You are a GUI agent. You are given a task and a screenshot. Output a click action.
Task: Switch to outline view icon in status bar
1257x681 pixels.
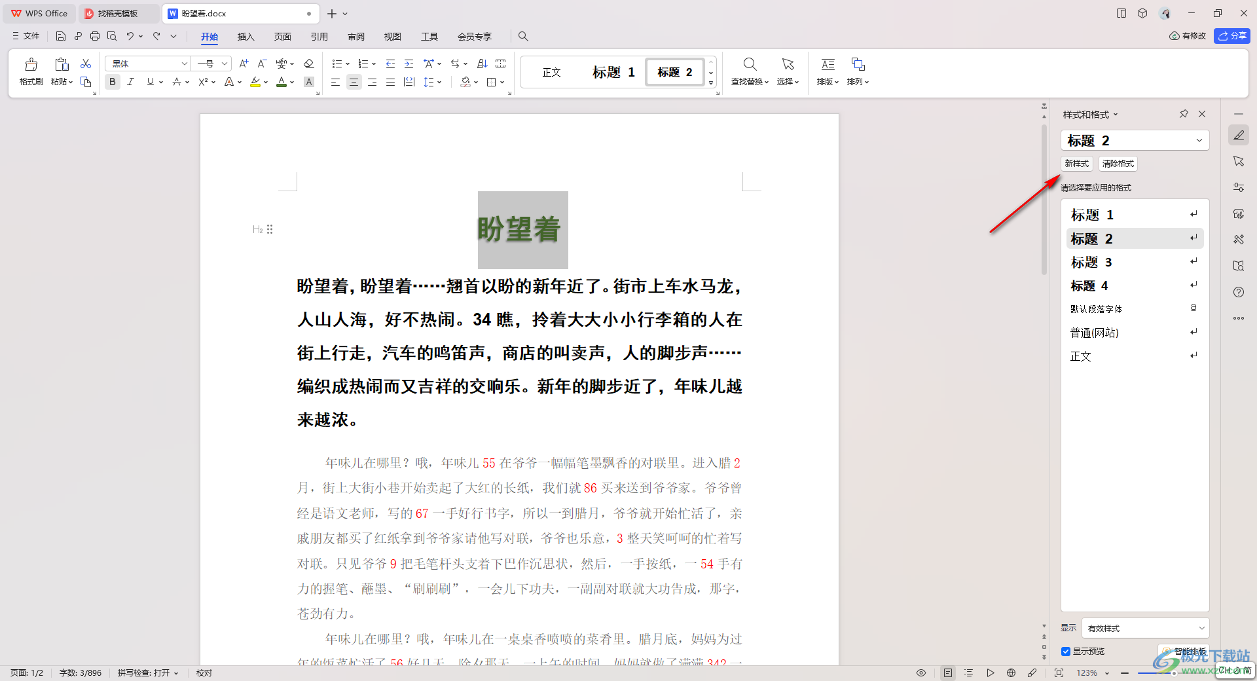[x=969, y=672]
